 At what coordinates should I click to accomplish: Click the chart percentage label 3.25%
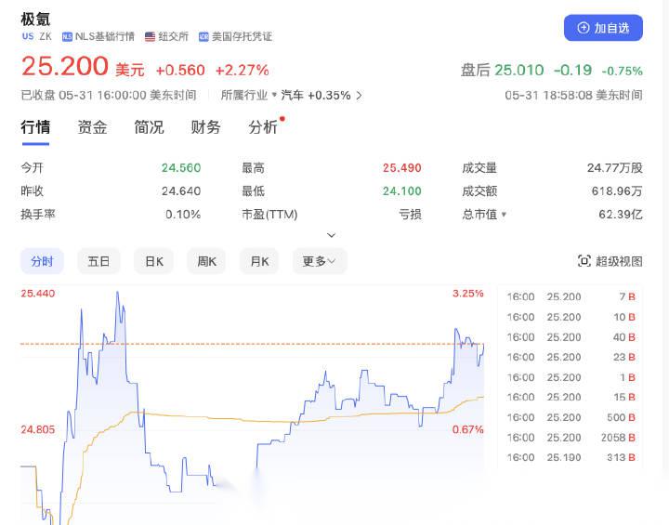point(468,294)
